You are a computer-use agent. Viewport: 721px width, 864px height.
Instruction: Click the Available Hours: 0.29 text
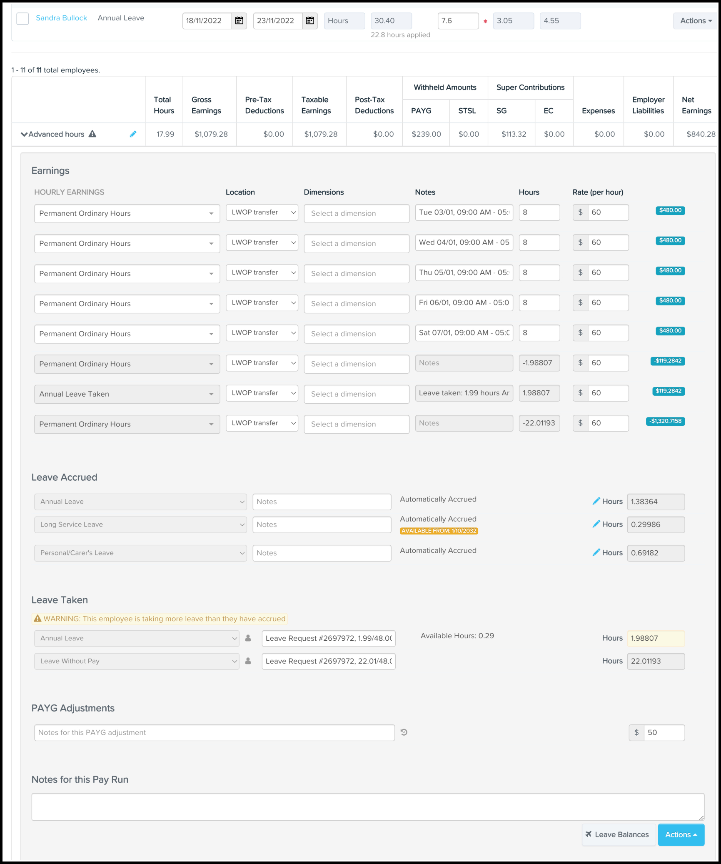point(457,636)
